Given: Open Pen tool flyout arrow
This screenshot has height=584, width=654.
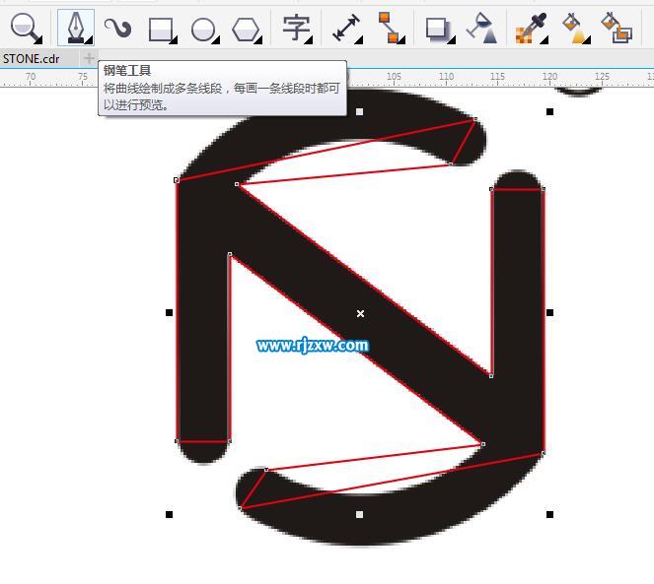Looking at the screenshot, I should point(89,40).
